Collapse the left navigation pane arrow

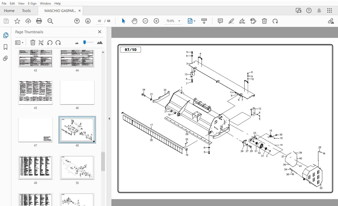(x=109, y=118)
